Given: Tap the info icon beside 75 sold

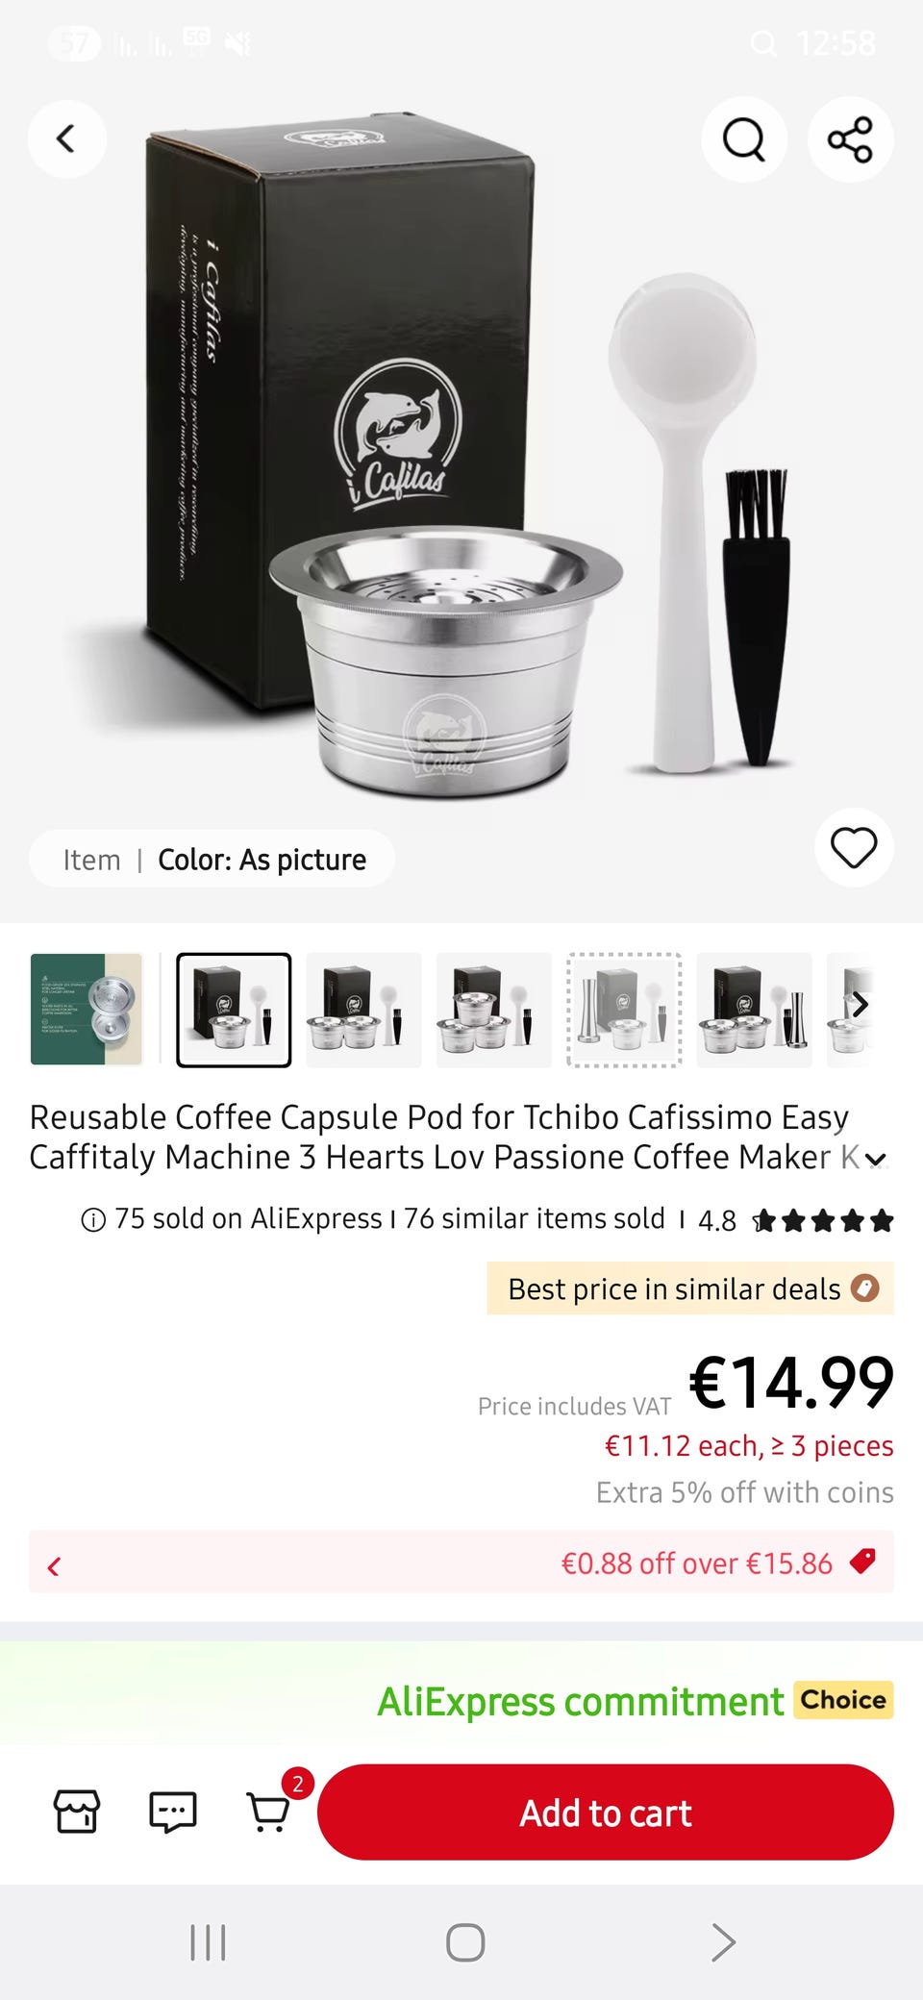Looking at the screenshot, I should 93,1220.
